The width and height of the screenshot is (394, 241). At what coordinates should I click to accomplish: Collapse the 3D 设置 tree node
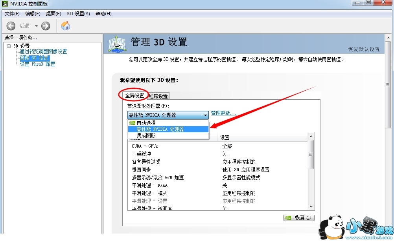point(9,46)
